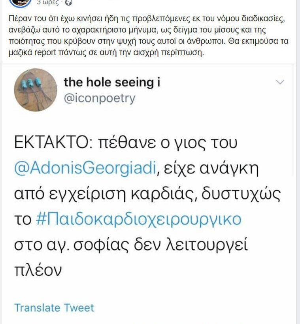Image resolution: width=300 pixels, height=324 pixels.
Task: Open the '3 ώρες' post timestamp
Action: pyautogui.click(x=48, y=2)
